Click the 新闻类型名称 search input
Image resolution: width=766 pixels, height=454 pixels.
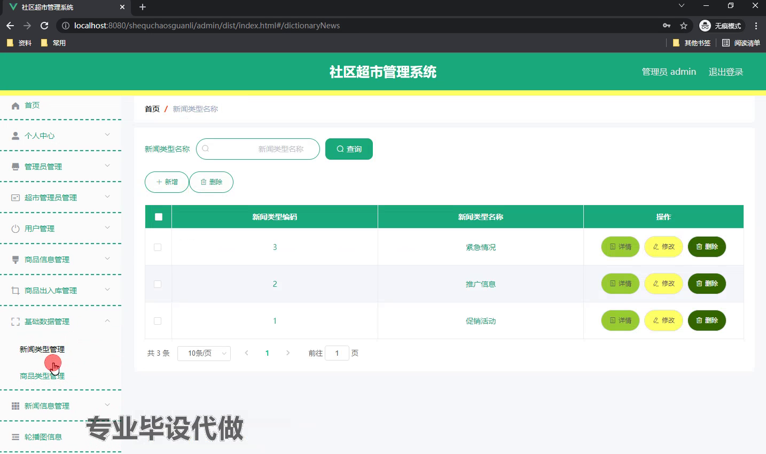tap(258, 149)
